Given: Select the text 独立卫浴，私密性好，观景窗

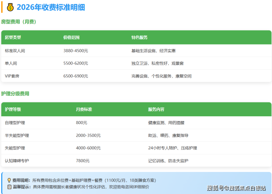Looking at the screenshot, I should (157, 63).
